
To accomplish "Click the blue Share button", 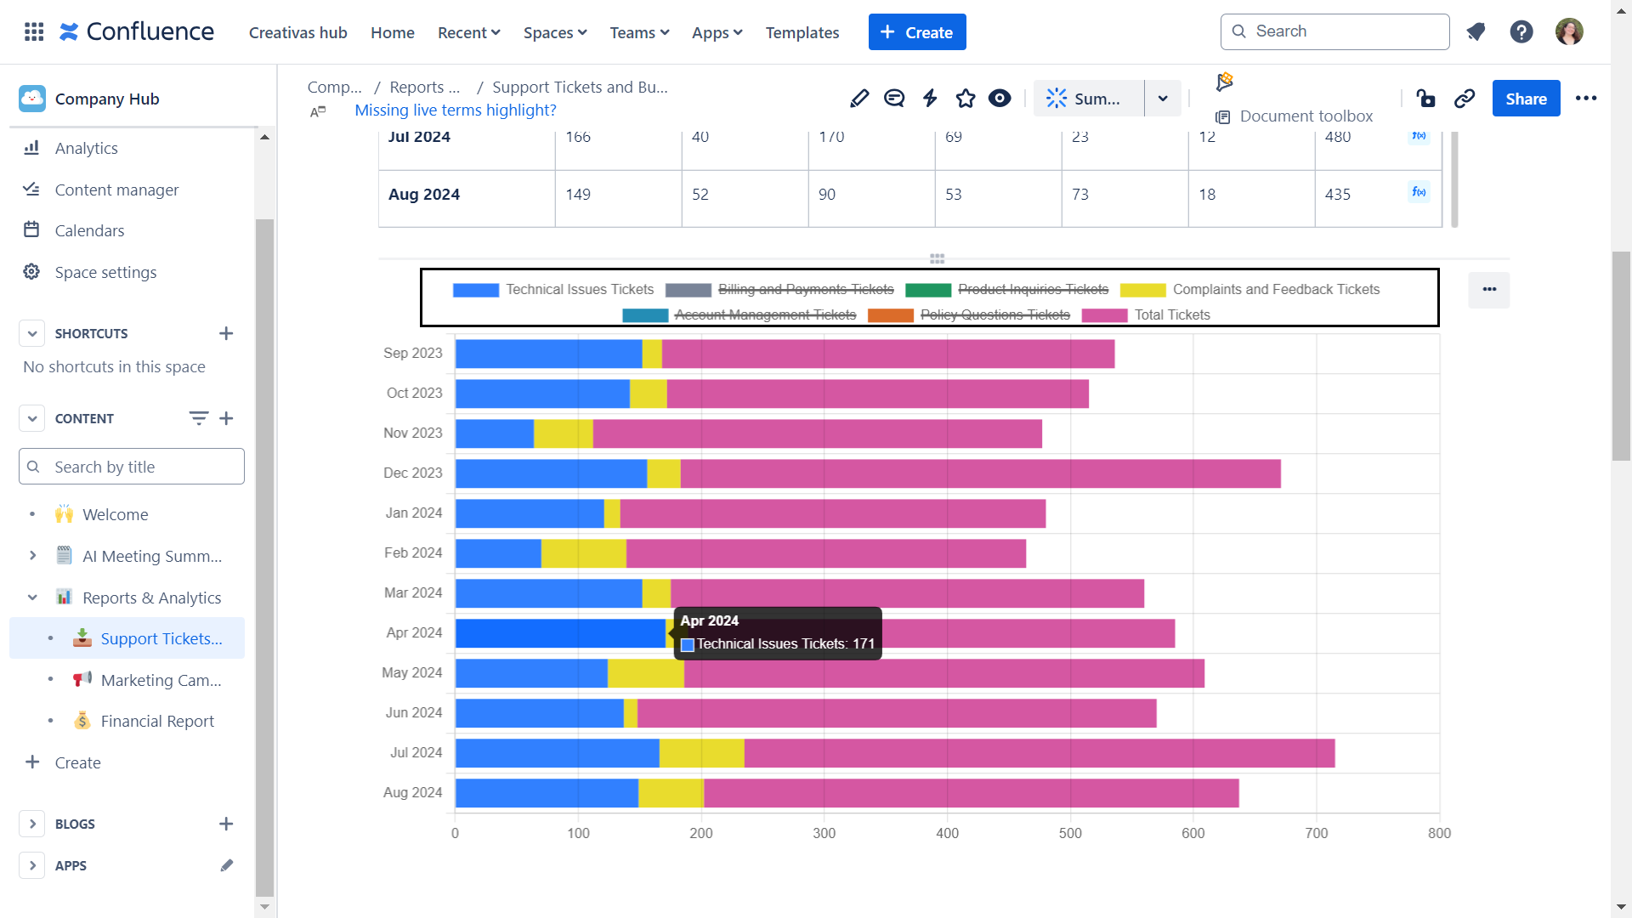I will pos(1526,99).
